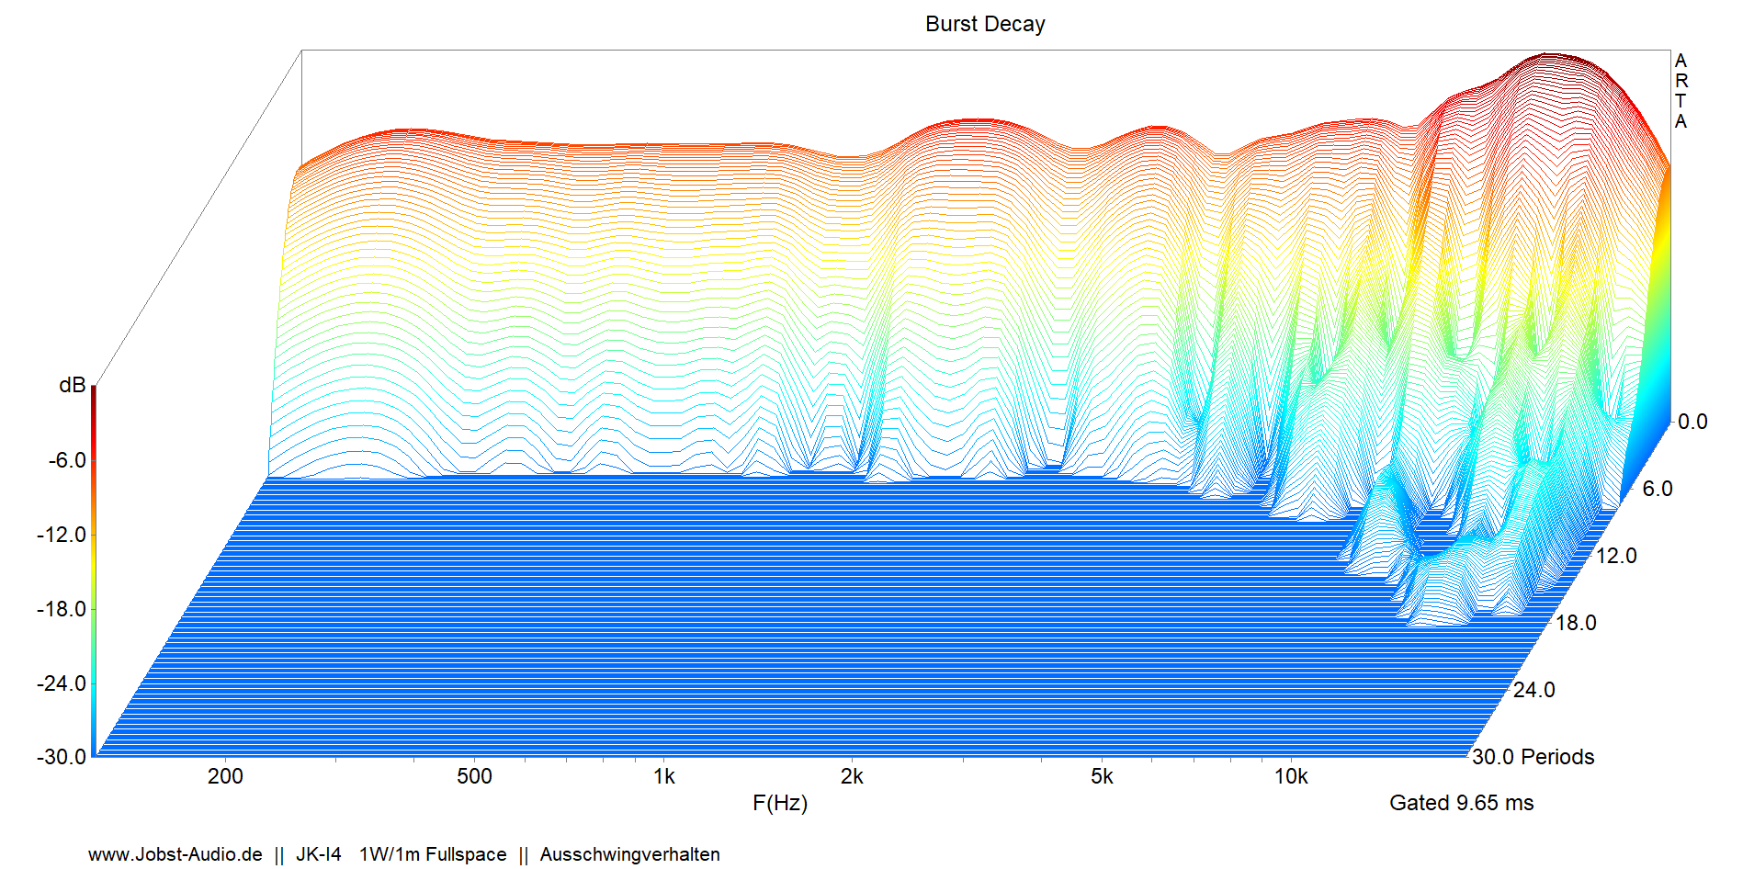Select the 200 Hz frequency axis label

[x=225, y=776]
